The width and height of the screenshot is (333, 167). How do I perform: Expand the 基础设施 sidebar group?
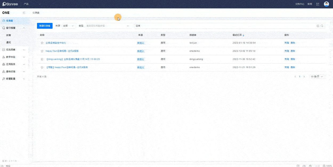[x=24, y=71]
